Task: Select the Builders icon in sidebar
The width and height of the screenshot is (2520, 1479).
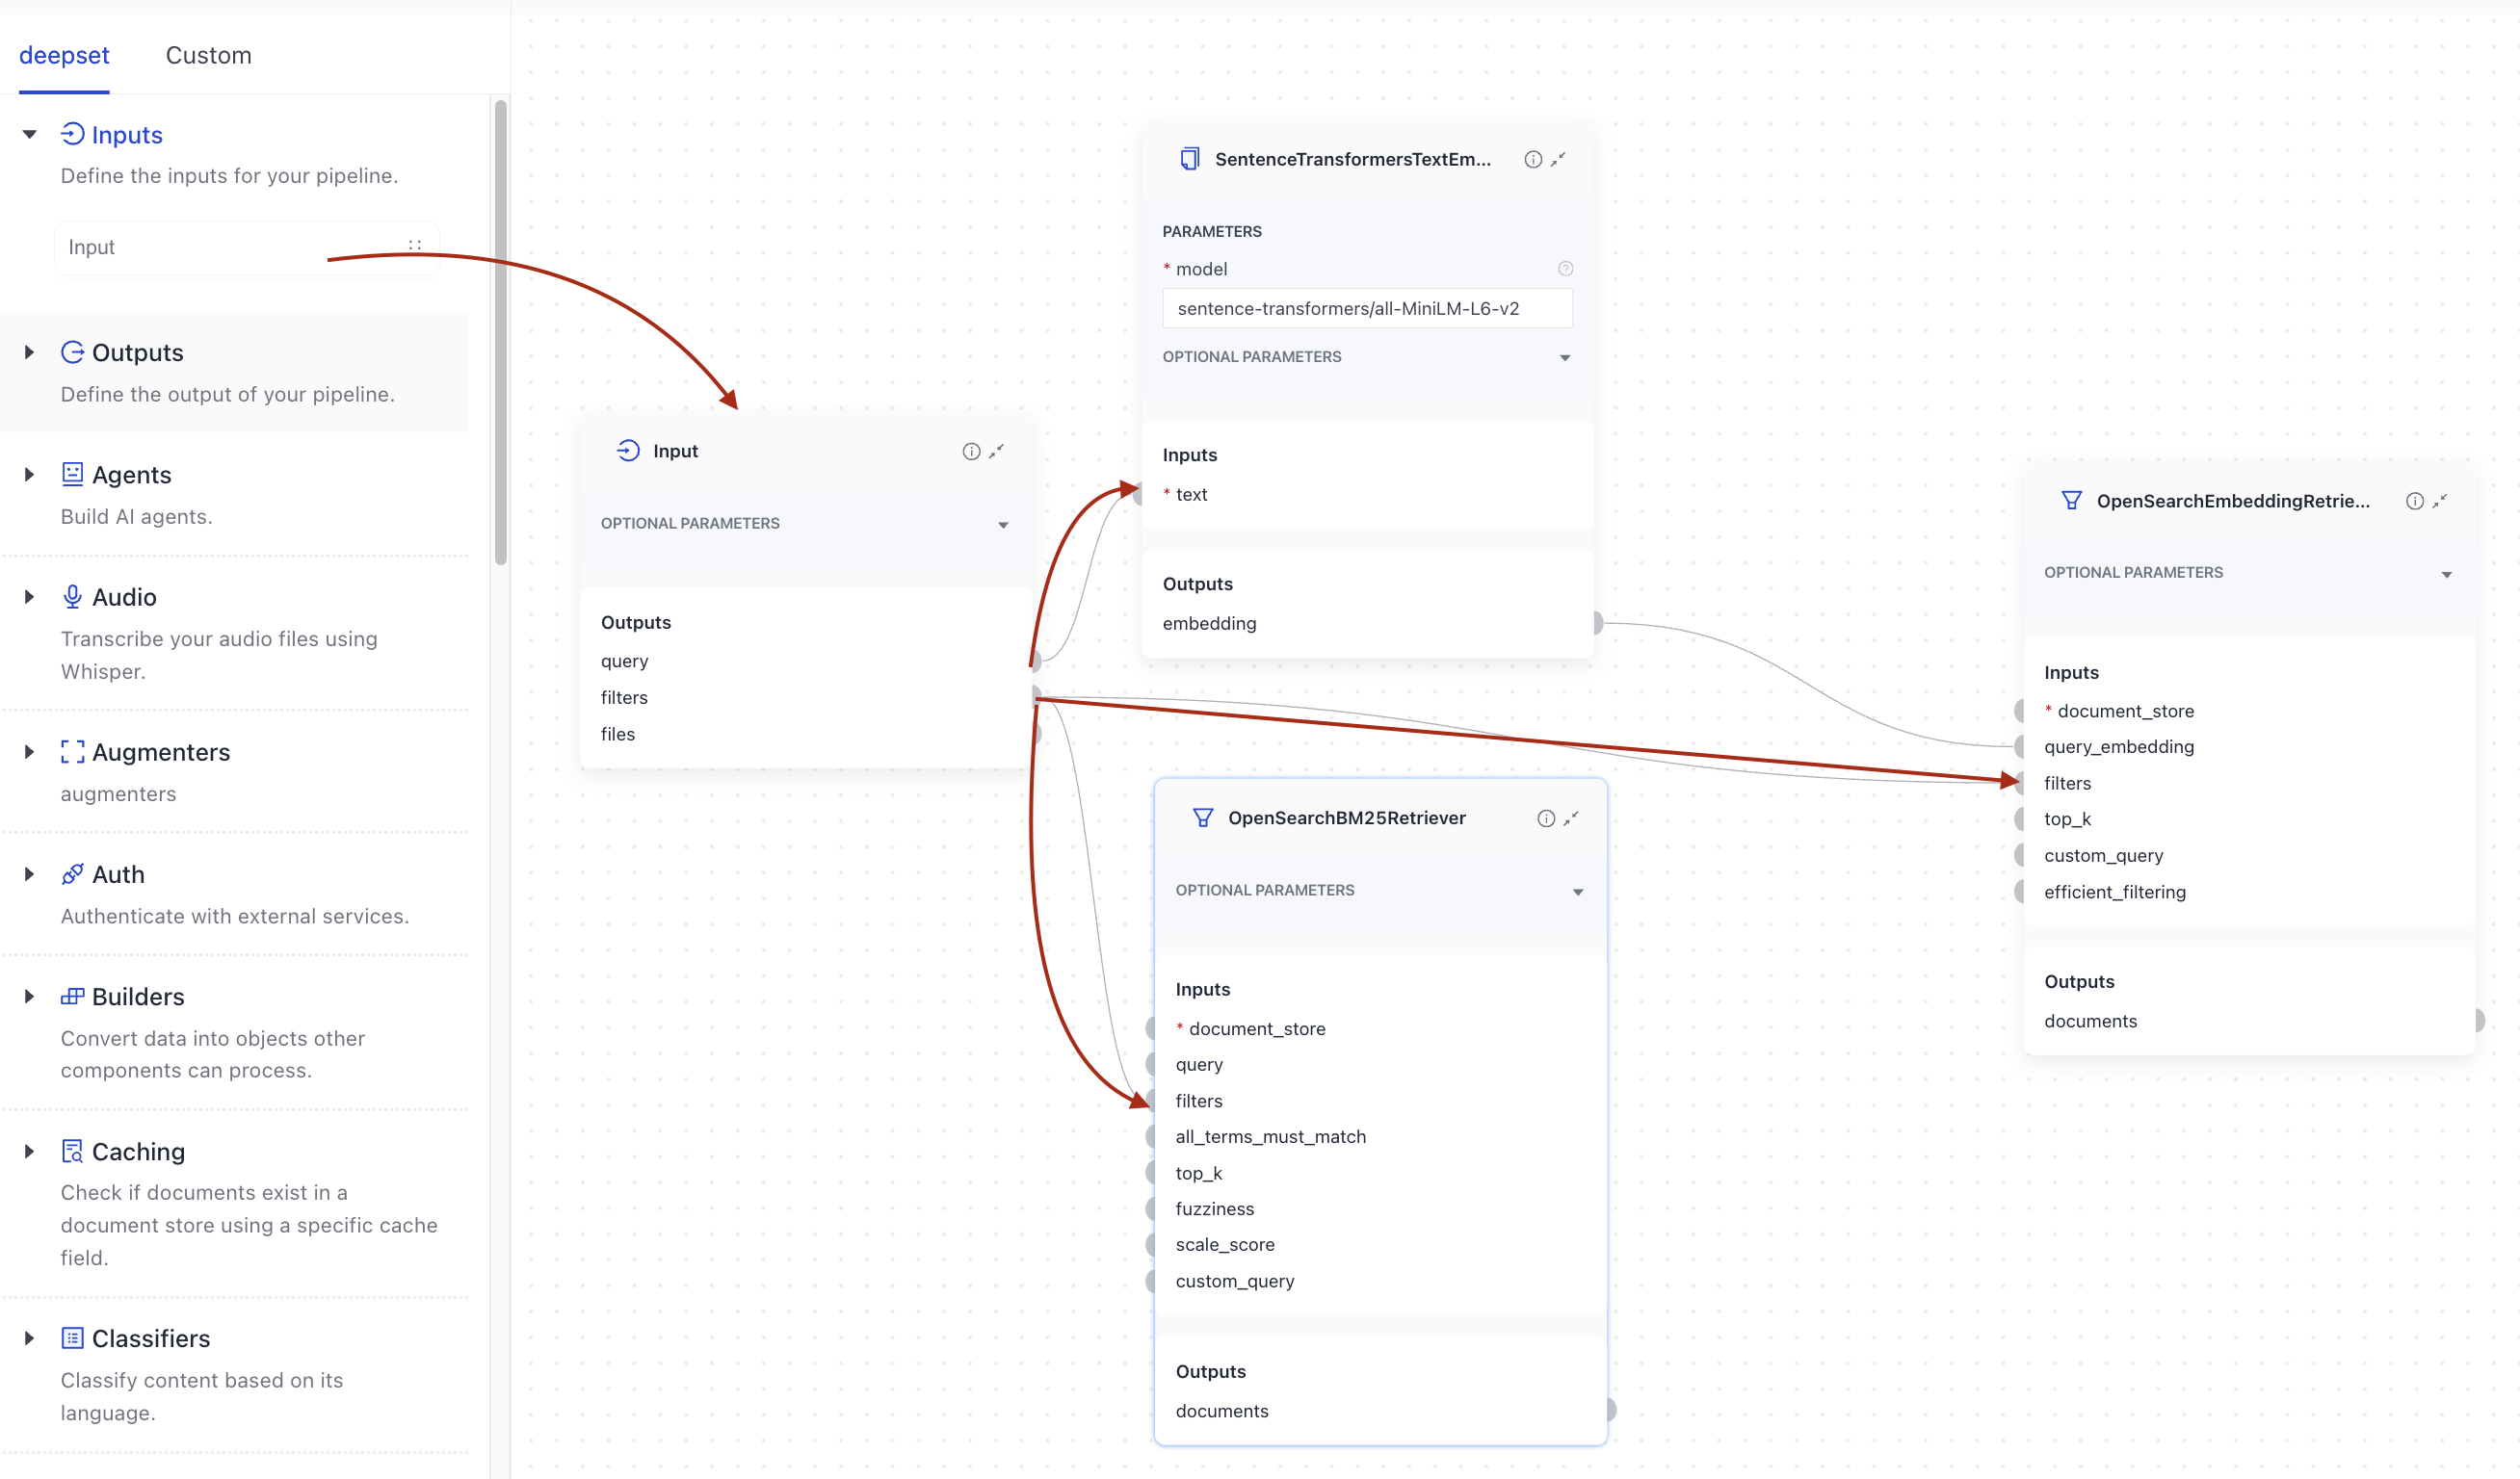Action: [x=72, y=996]
